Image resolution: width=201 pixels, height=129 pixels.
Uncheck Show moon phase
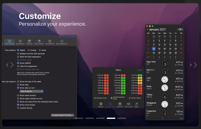(x=18, y=105)
